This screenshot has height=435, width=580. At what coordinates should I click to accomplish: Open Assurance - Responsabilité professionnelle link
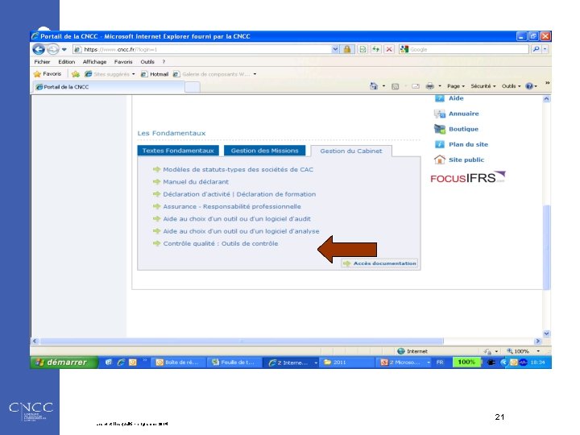(232, 206)
